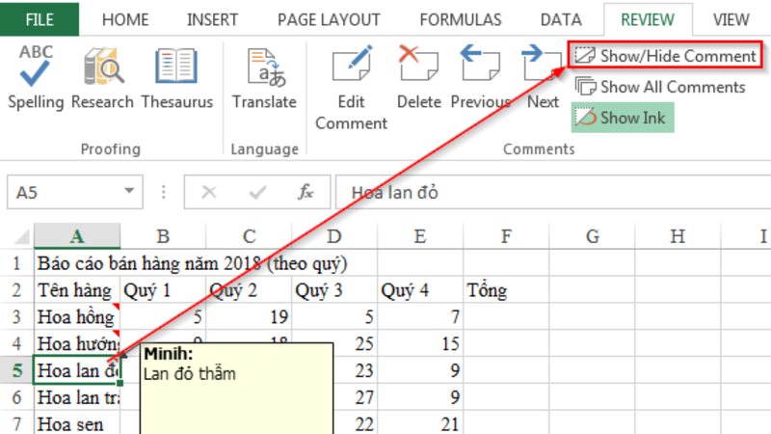Viewport: 771px width, 434px height.
Task: Click the 'Quý 3' header cell
Action: [x=334, y=290]
